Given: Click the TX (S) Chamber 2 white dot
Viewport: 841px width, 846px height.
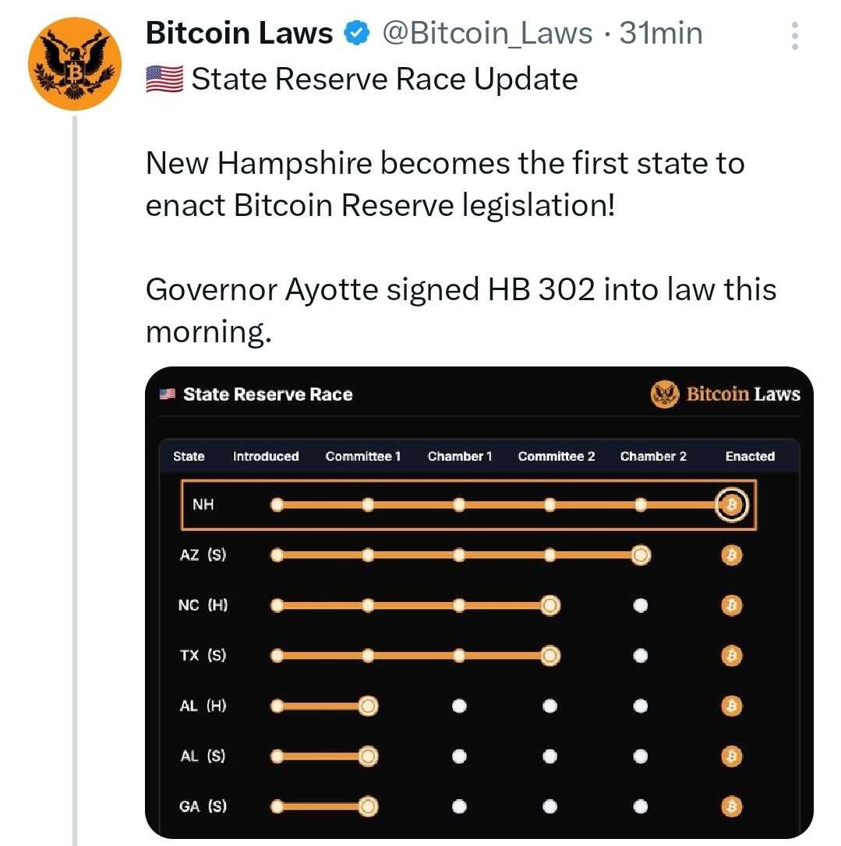Looking at the screenshot, I should pyautogui.click(x=641, y=656).
